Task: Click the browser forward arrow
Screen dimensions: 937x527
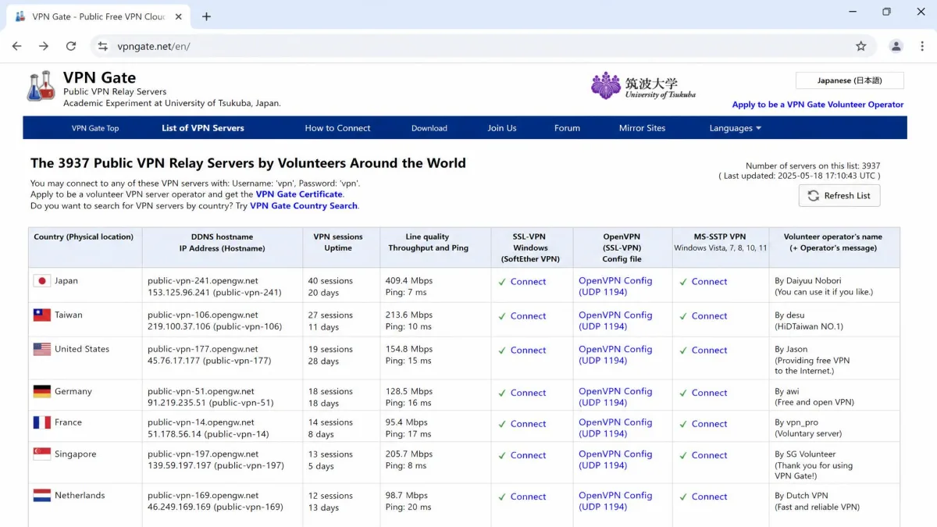Action: pyautogui.click(x=44, y=46)
